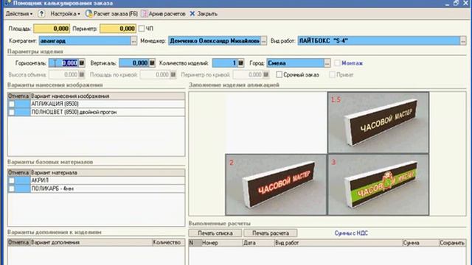Open the Действия menu
Screen dimensions: 472x265
pos(19,14)
